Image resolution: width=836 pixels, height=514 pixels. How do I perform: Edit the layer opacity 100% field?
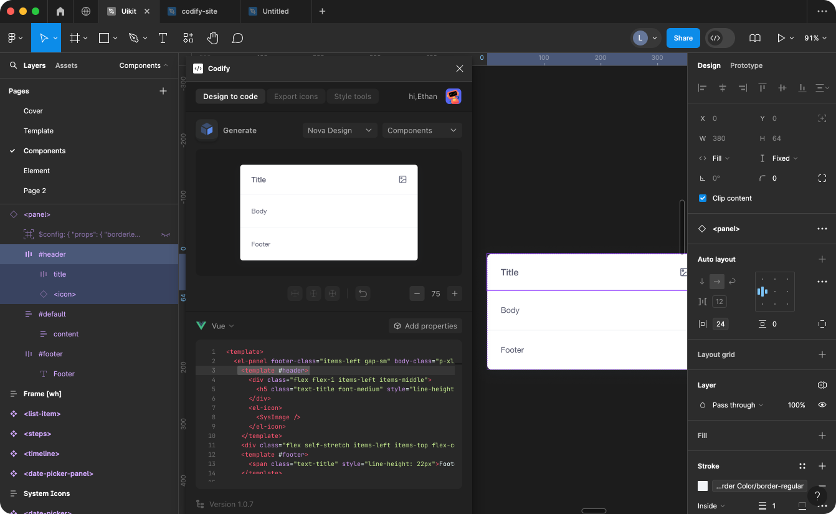(796, 405)
